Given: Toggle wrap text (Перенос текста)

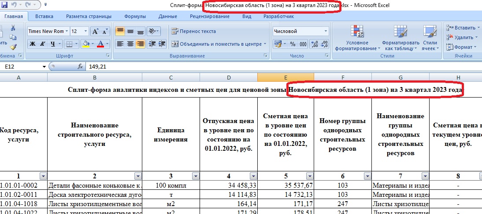Looking at the screenshot, I should point(193,31).
